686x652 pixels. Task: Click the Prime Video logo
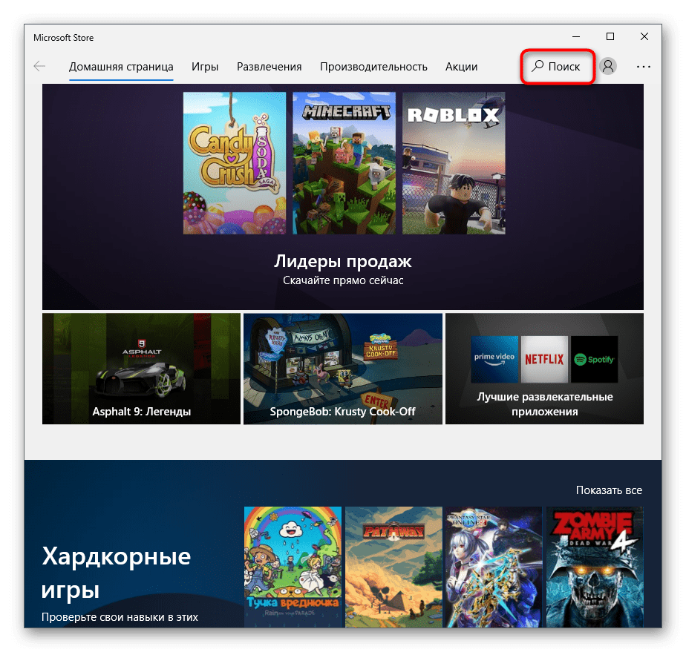pos(494,359)
